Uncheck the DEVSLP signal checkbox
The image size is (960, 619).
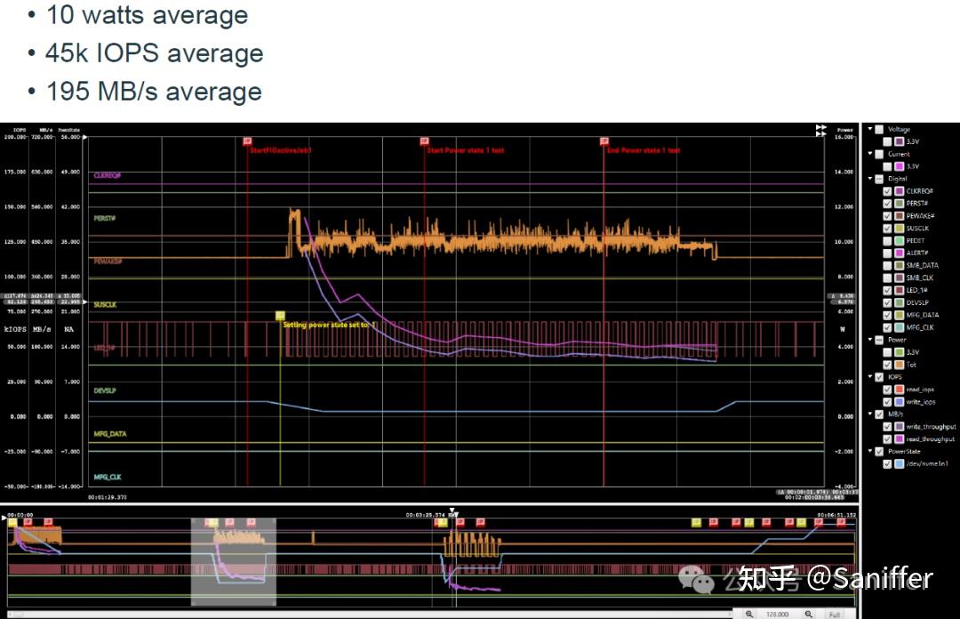click(x=886, y=301)
